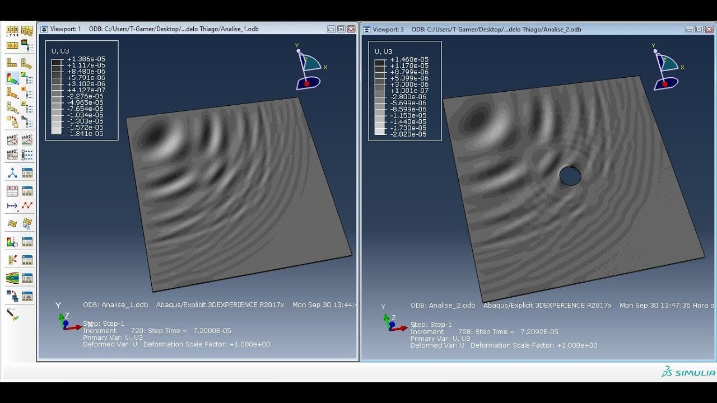717x403 pixels.
Task: Open the Overlay Plot Layer Manager icon
Action: coord(26,296)
